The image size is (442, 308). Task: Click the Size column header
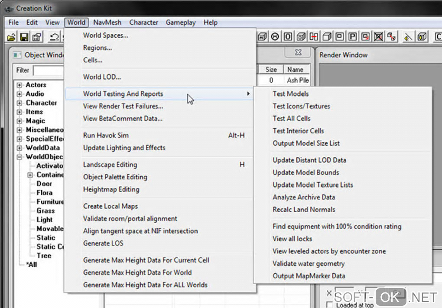tap(271, 70)
